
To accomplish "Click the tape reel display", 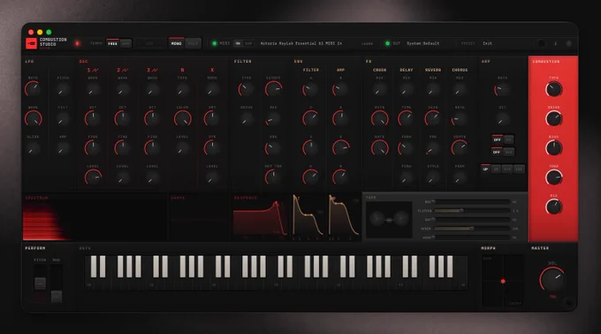I will tap(389, 219).
